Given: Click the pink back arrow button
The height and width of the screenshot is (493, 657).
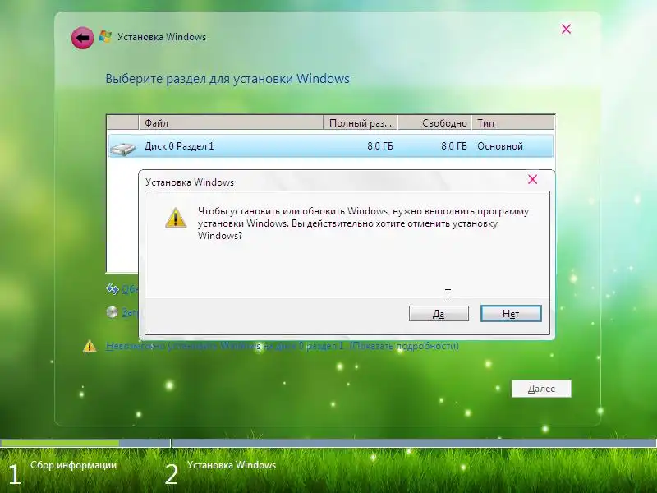Looking at the screenshot, I should coord(82,38).
